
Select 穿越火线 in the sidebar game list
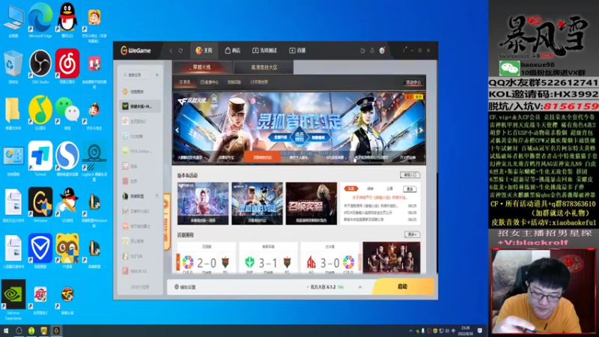click(140, 106)
